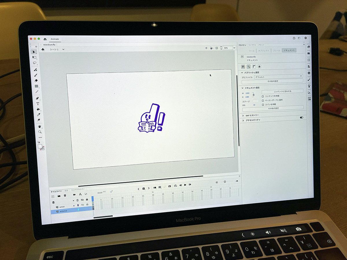The image size is (347, 260).
Task: Enable the ペーストボードに適用 checkbox
Action: click(263, 100)
